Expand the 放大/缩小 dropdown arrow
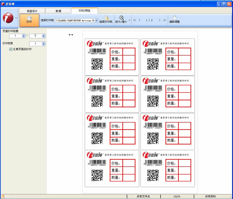 coord(129,20)
